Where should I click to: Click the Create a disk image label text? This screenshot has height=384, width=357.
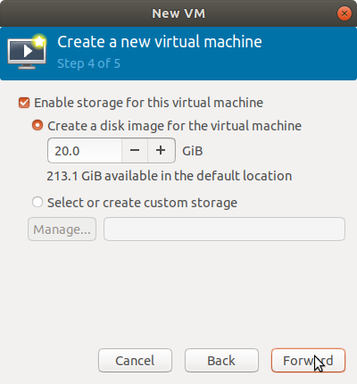pyautogui.click(x=174, y=126)
